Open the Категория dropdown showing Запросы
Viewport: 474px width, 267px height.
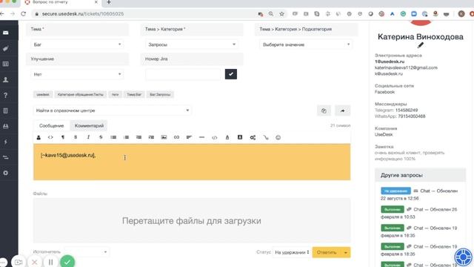click(x=192, y=44)
